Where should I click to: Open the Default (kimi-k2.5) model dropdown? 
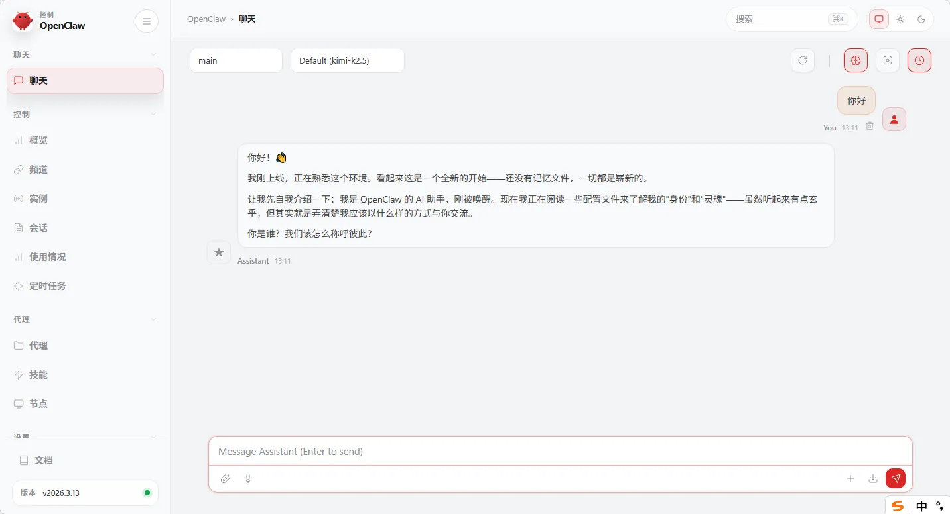[x=347, y=60]
